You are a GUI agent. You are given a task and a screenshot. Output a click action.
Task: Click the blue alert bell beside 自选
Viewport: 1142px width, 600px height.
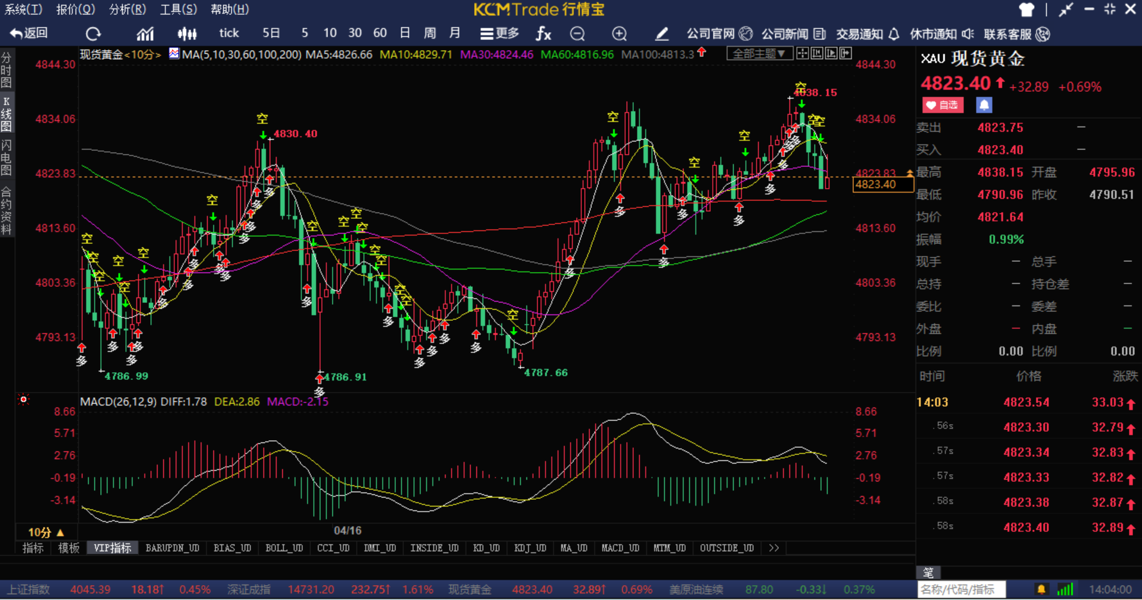984,105
